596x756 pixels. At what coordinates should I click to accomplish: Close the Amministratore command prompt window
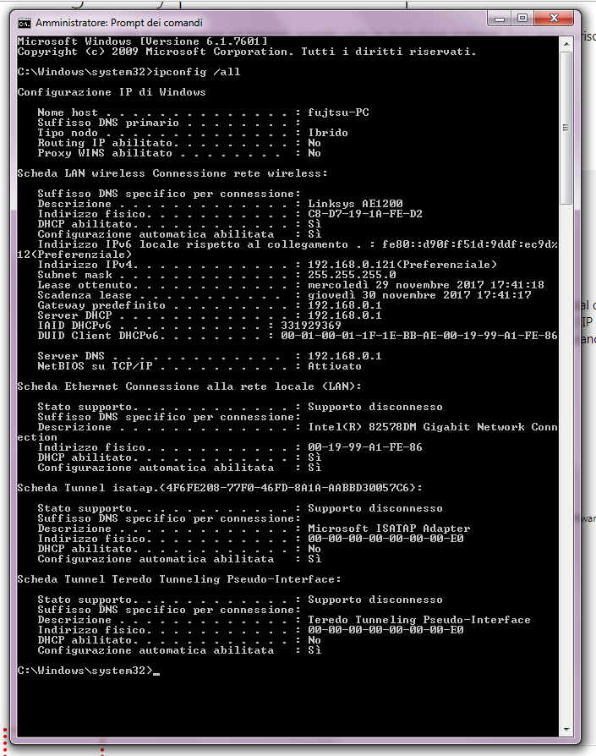(x=554, y=19)
